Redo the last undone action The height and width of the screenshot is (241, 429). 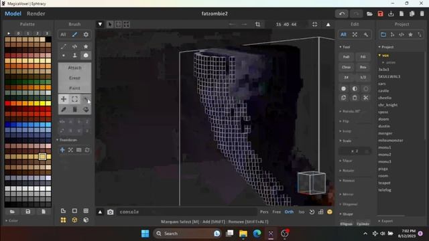tap(356, 13)
